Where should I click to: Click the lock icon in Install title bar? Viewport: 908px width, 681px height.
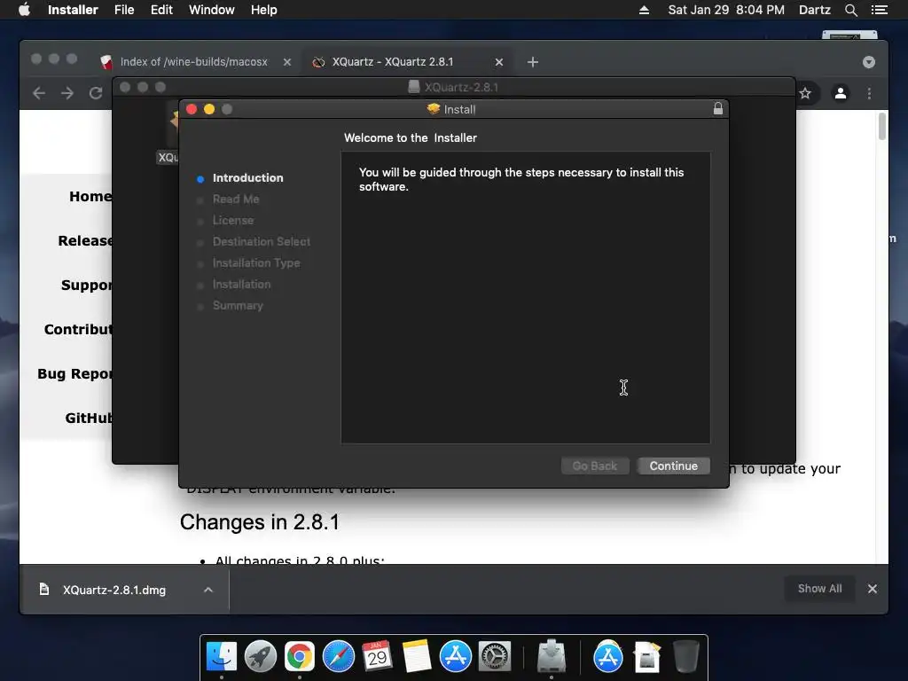[x=718, y=109]
